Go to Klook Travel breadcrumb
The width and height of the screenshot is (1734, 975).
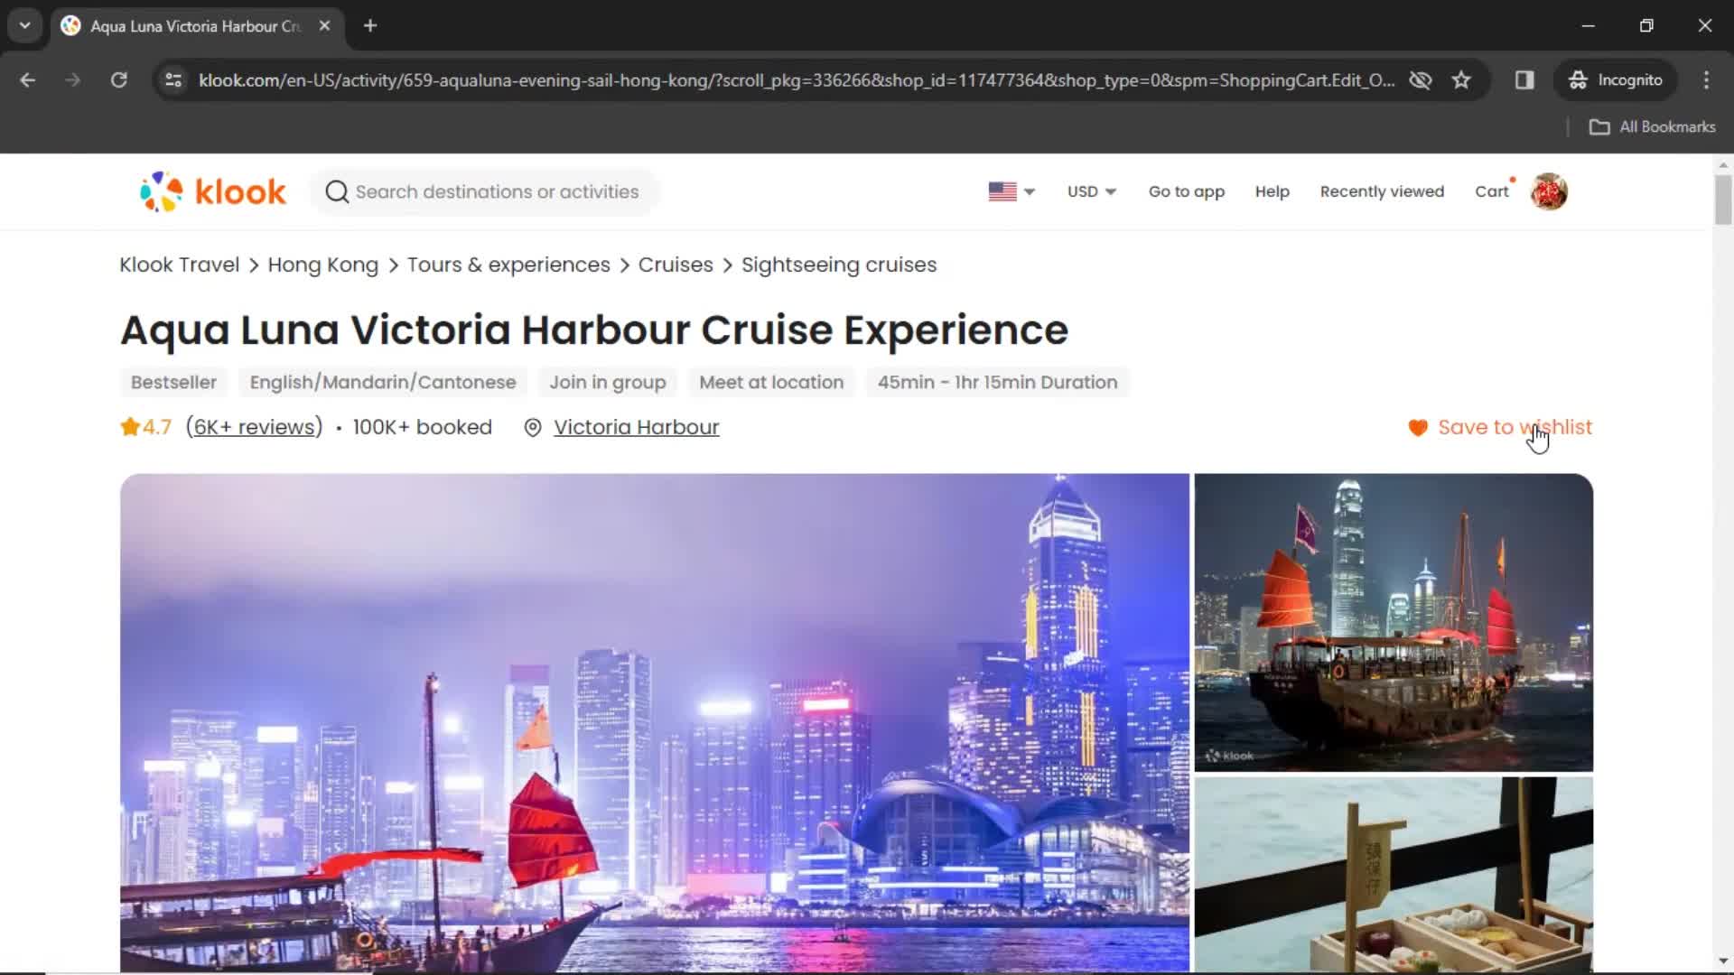[x=180, y=265]
